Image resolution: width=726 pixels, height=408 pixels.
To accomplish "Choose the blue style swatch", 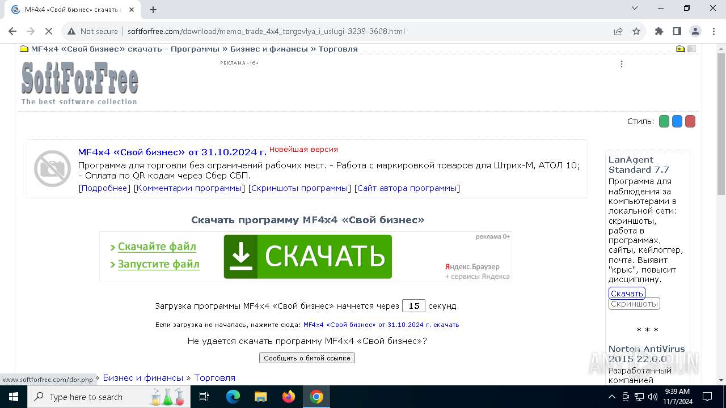I will pos(677,121).
